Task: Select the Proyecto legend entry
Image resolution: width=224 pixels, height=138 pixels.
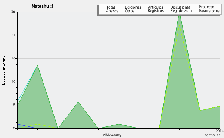Action: click(x=206, y=7)
